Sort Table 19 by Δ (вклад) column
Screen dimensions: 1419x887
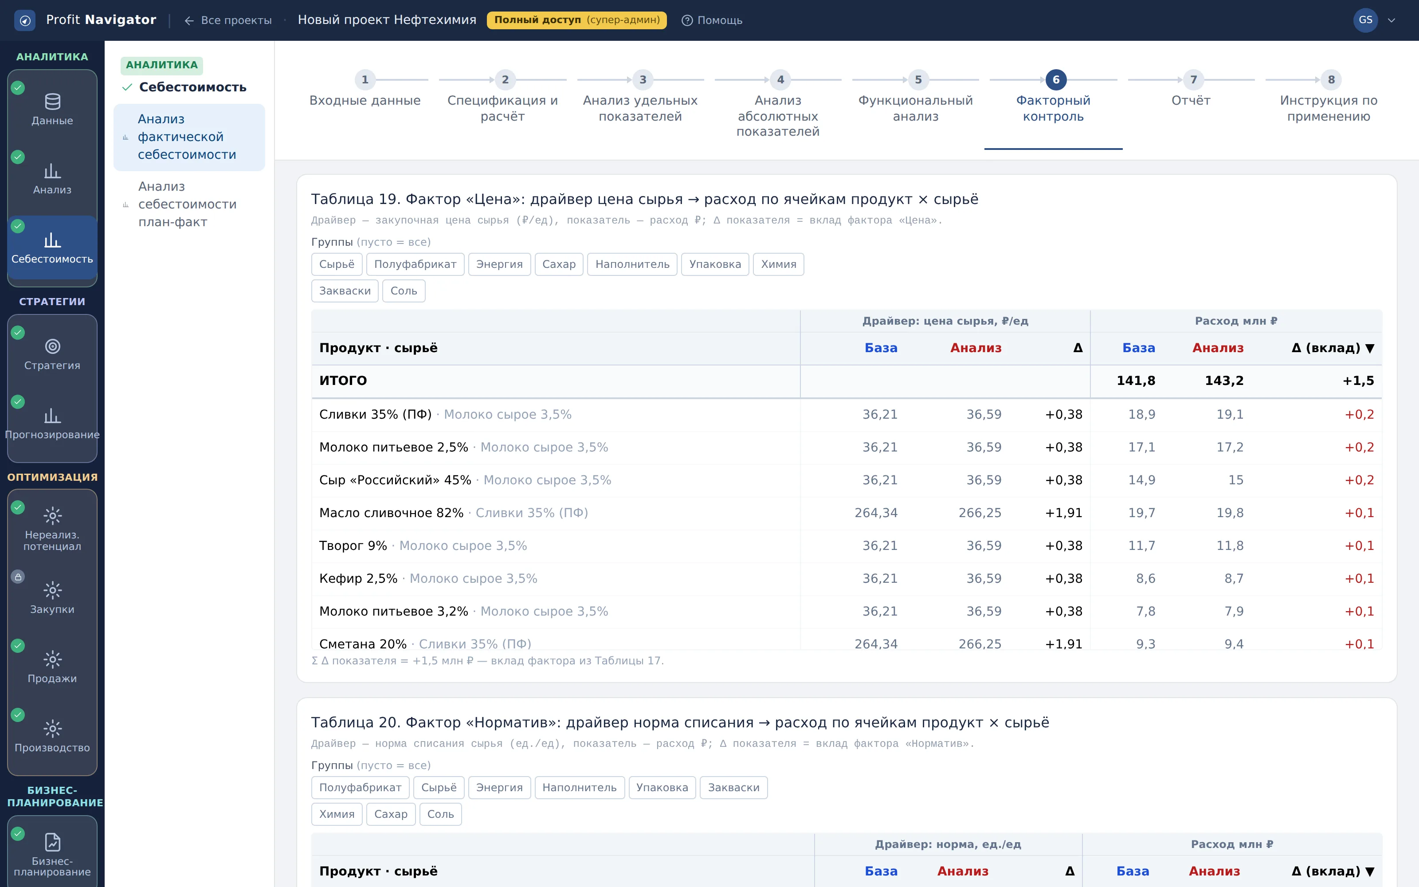(1333, 349)
